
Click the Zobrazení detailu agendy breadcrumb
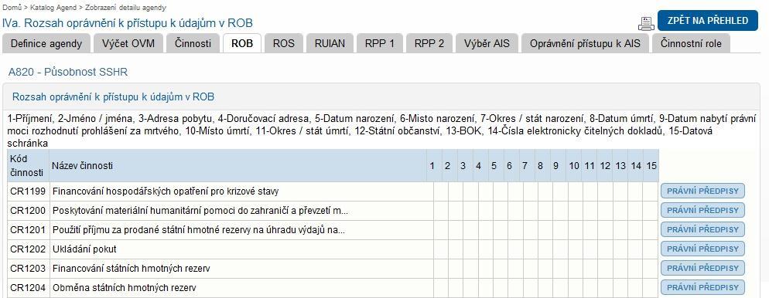(x=125, y=8)
